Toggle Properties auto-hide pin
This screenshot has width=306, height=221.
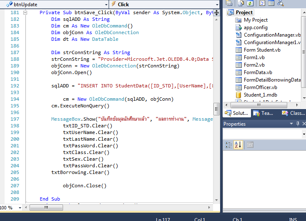tap(298, 124)
